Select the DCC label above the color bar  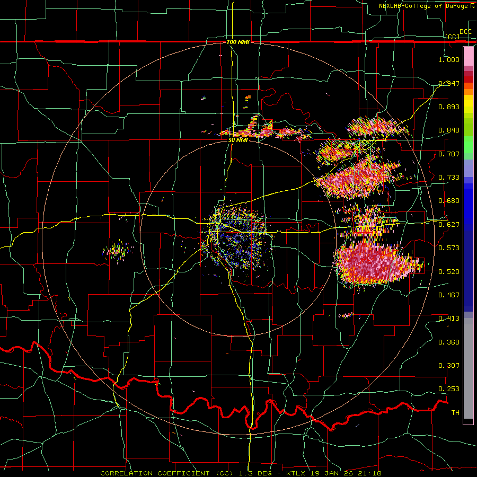coord(465,32)
